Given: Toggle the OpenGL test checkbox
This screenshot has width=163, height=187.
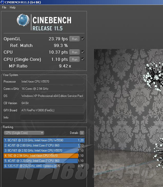Looking at the screenshot, I should point(83,39).
